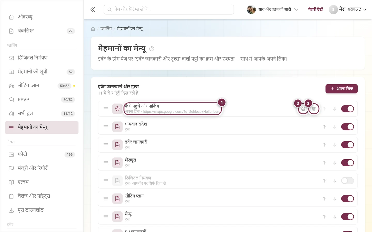Click the 27 badge next to चेकलिस्ट
The width and height of the screenshot is (372, 232).
tap(71, 31)
